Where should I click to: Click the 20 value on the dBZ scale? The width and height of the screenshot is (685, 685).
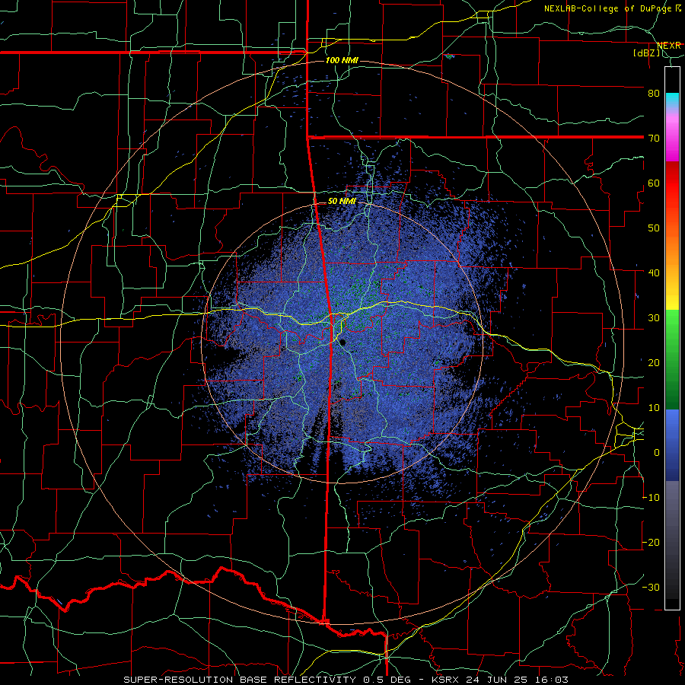point(654,362)
